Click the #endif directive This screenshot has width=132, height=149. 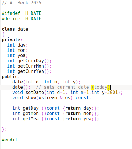(x=10, y=140)
